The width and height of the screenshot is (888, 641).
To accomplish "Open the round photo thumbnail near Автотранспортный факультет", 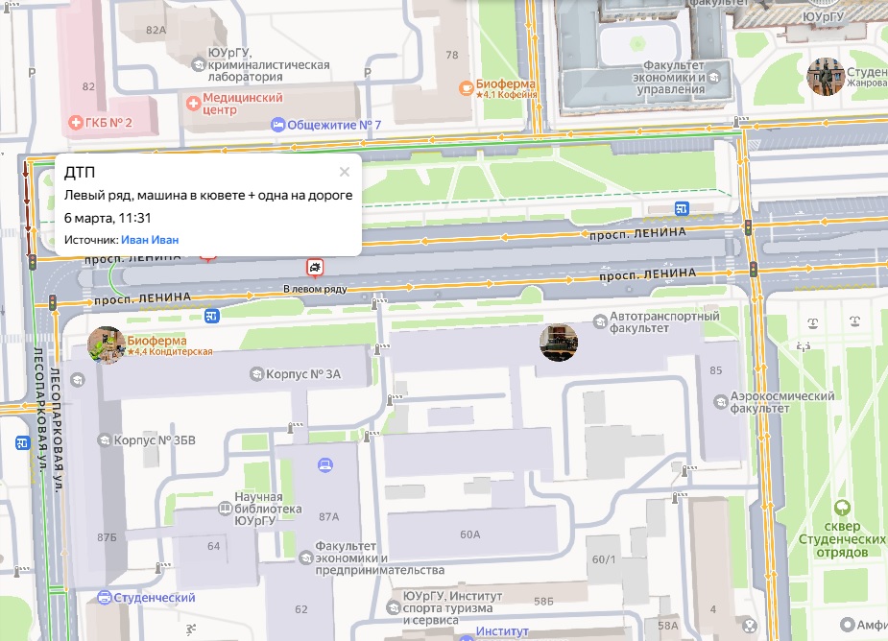I will coord(558,343).
